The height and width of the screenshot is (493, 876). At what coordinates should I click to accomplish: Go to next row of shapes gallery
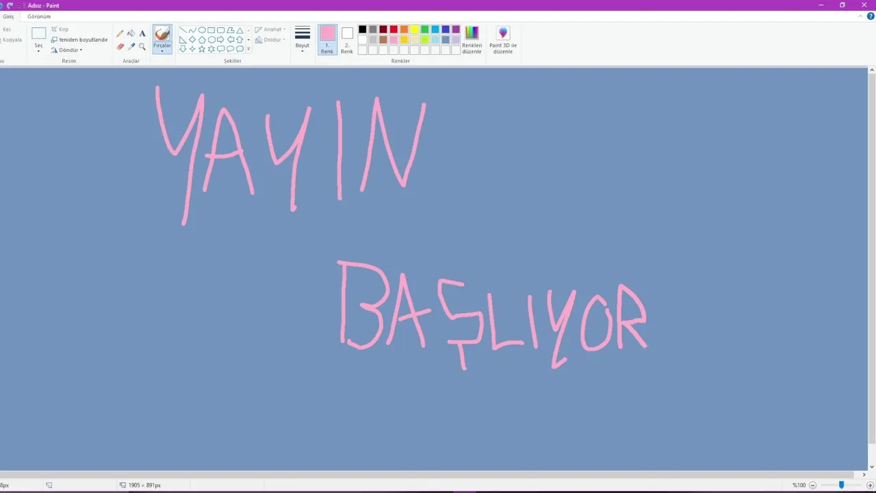(x=248, y=40)
